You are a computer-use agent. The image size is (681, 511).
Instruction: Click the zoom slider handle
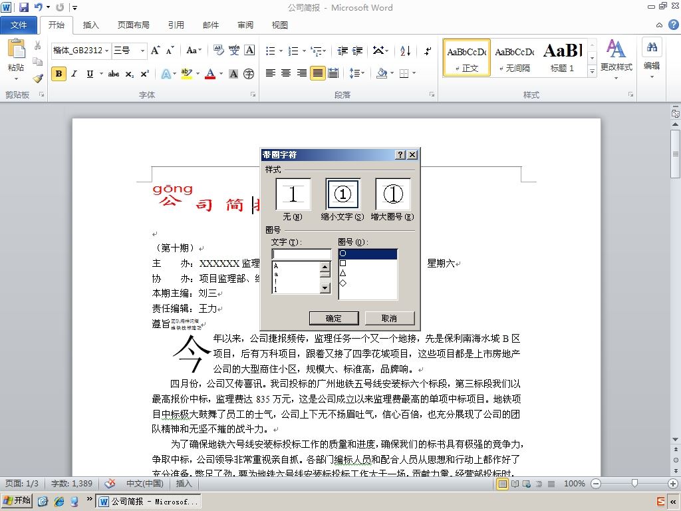coord(634,484)
